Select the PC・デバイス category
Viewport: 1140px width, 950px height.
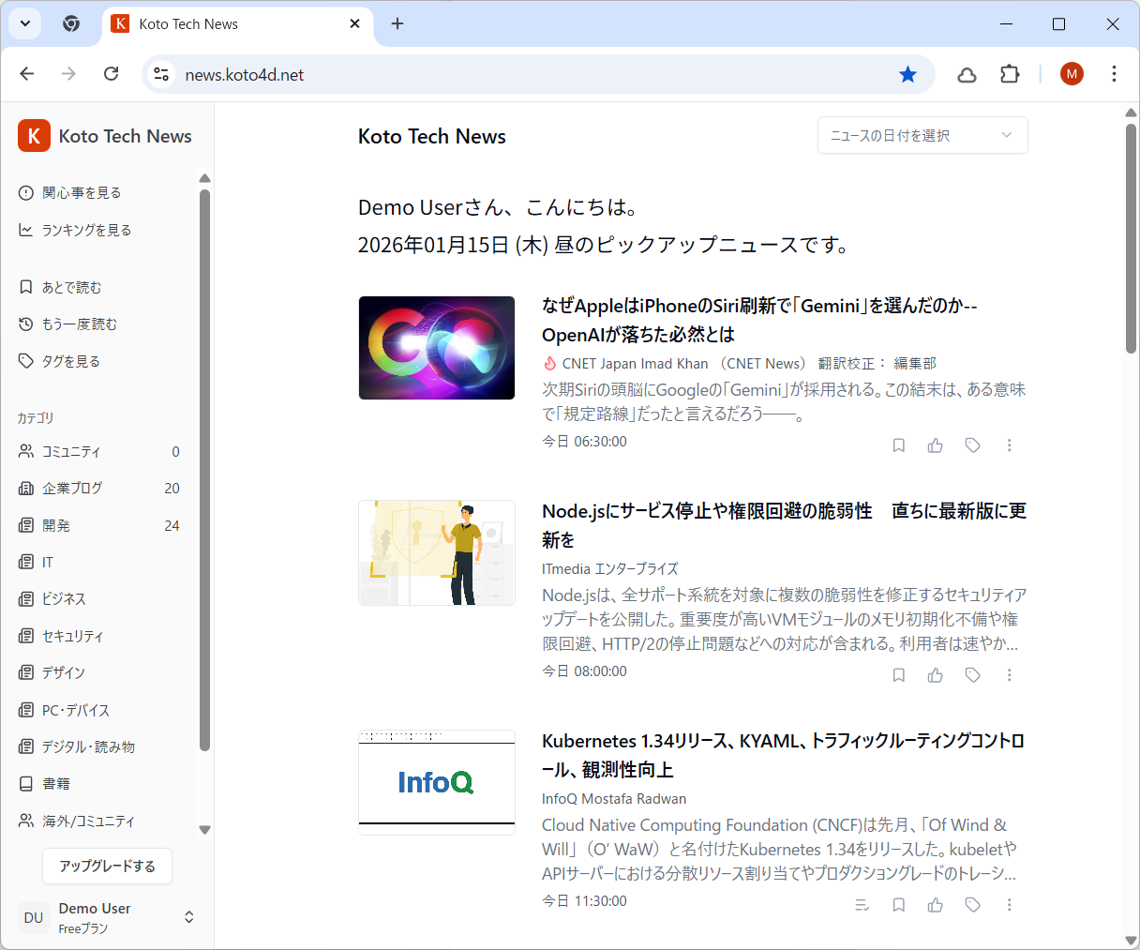tap(99, 710)
